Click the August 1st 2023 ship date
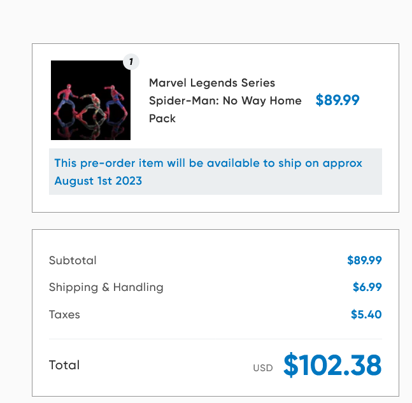 (x=98, y=181)
